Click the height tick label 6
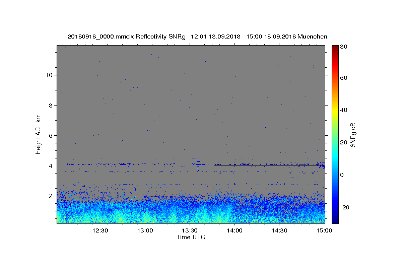 51,136
